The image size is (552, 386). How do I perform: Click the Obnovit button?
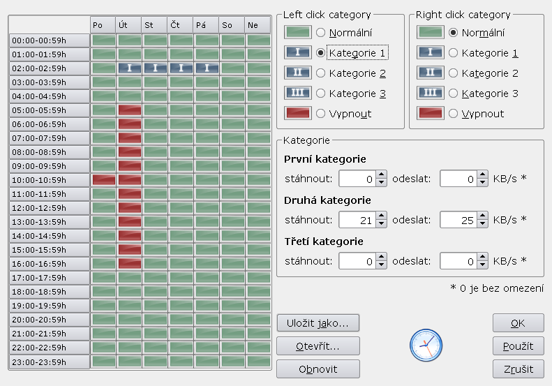click(x=318, y=369)
